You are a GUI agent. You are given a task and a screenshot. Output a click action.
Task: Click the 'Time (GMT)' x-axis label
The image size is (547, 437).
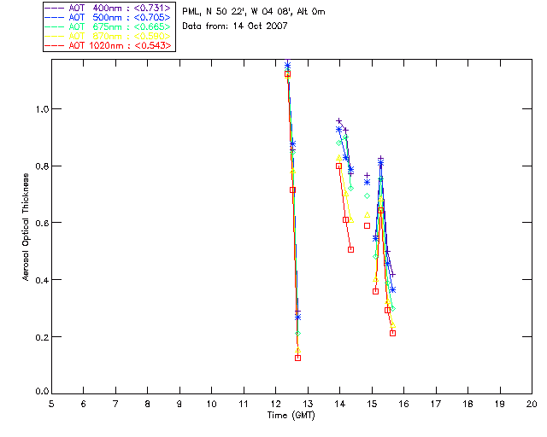coord(291,416)
